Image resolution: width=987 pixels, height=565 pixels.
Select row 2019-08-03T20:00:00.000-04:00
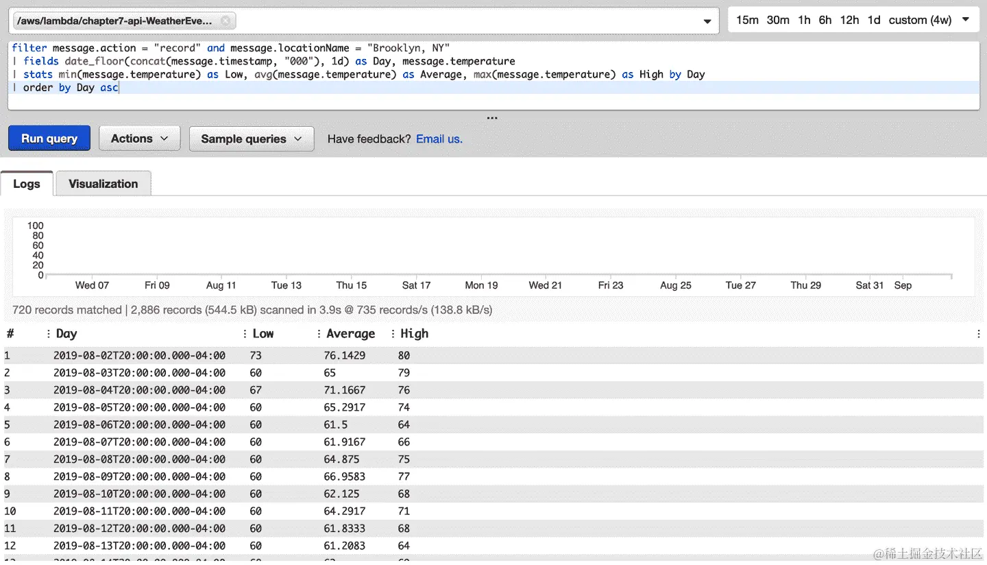click(493, 373)
